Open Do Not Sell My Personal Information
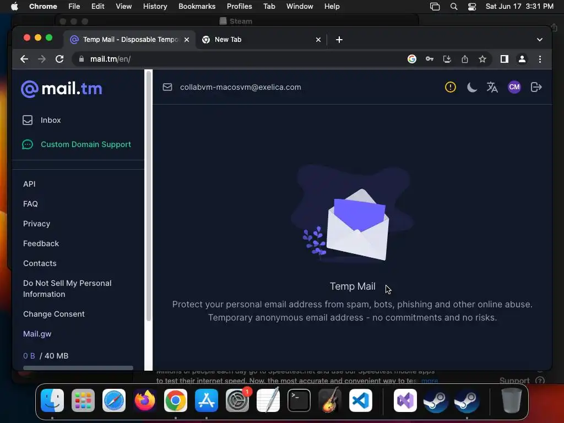 tap(67, 289)
